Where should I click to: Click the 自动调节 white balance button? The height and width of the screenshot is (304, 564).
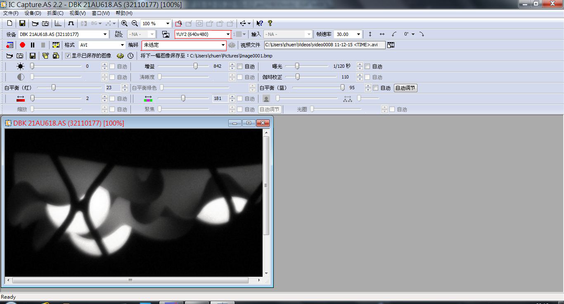(x=405, y=88)
